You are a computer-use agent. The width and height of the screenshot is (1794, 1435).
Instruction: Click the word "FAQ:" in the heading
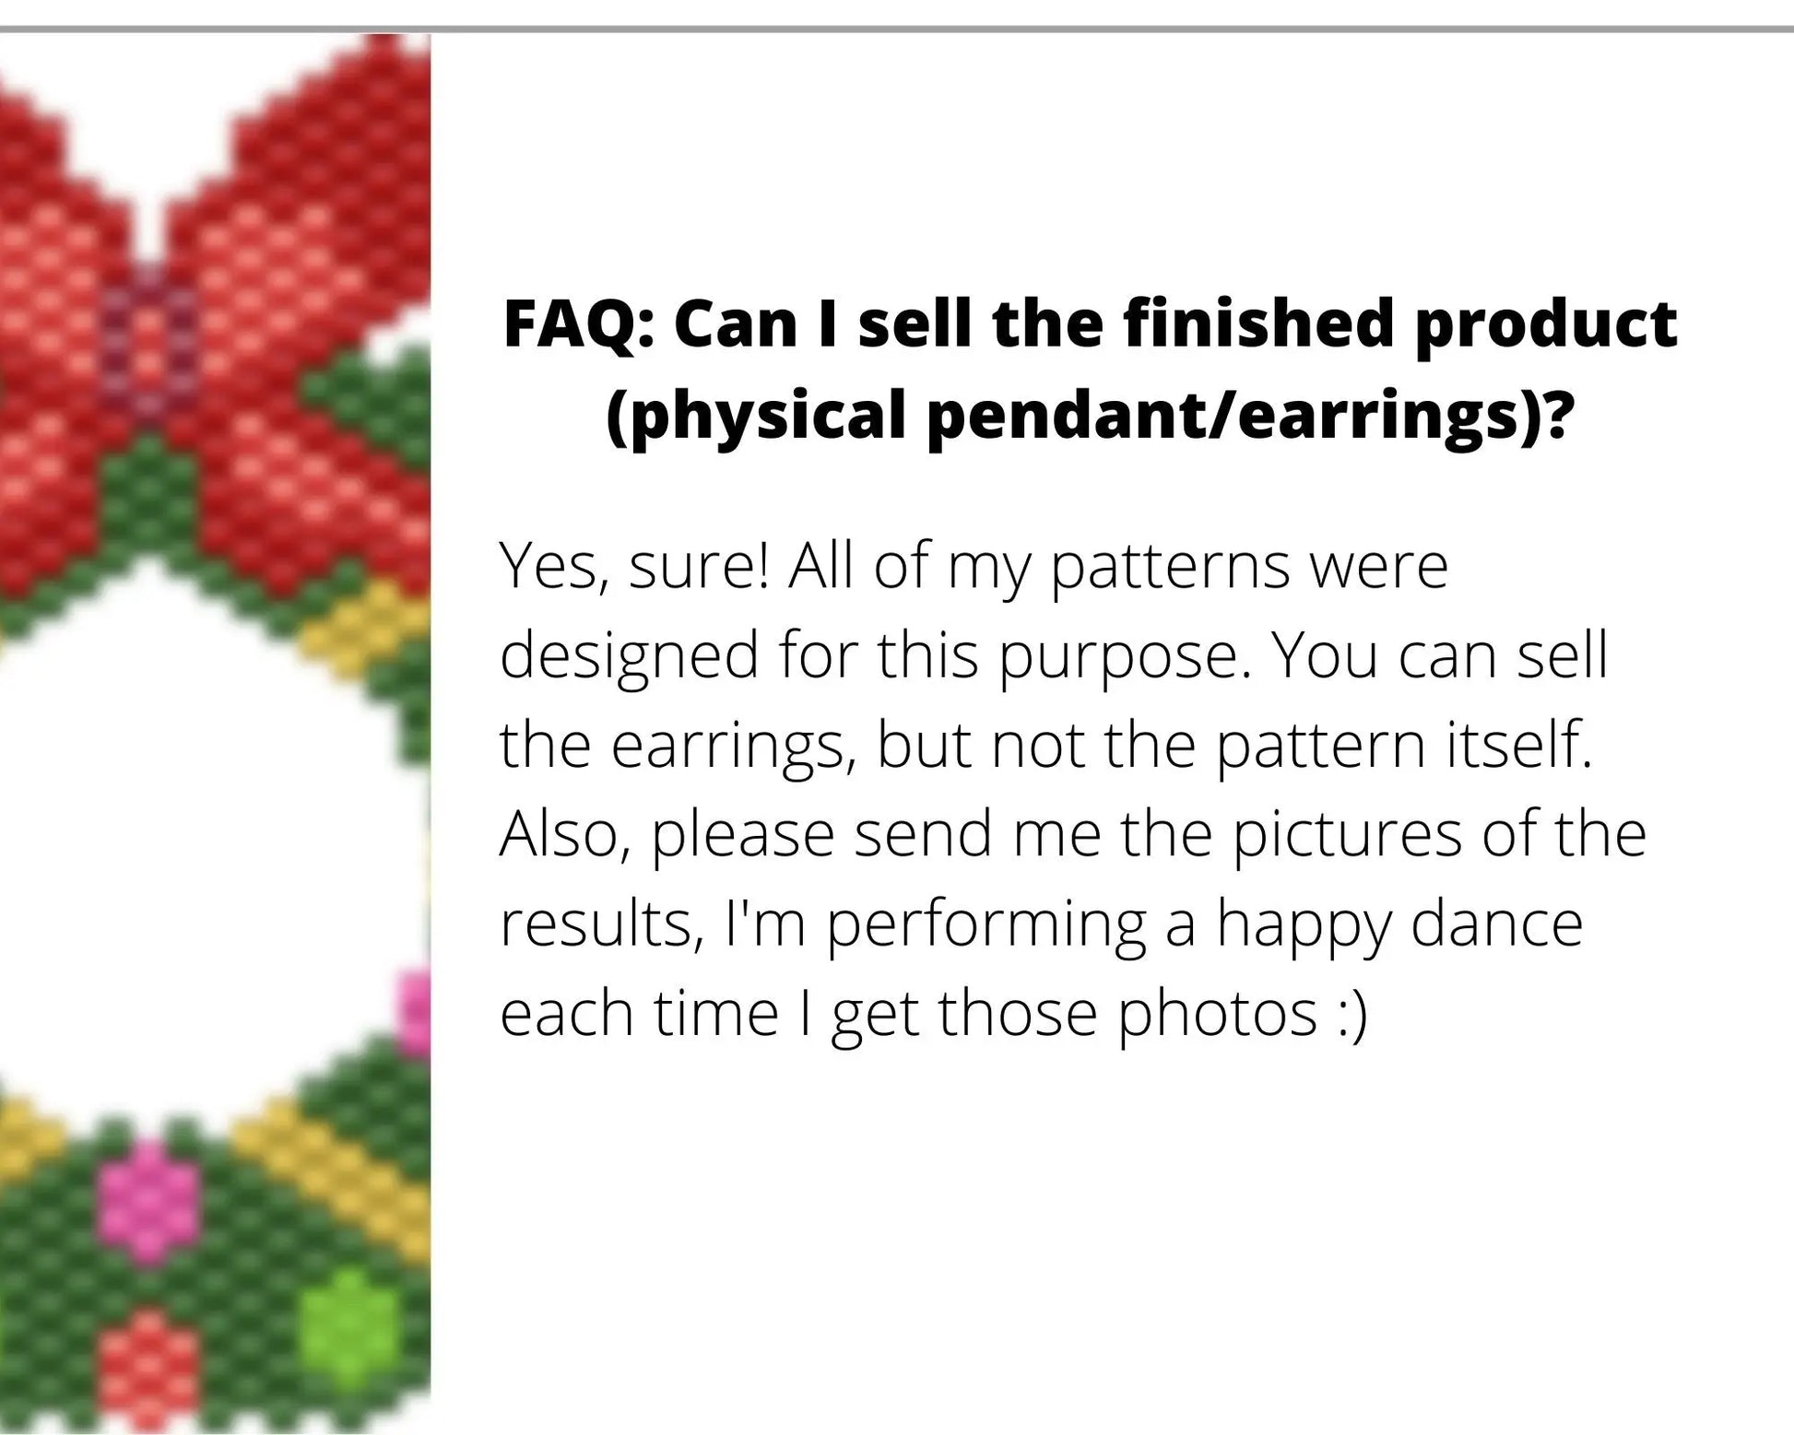point(578,324)
